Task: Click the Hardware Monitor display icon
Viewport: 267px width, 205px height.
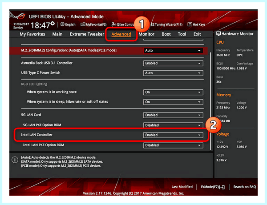Action: point(218,34)
